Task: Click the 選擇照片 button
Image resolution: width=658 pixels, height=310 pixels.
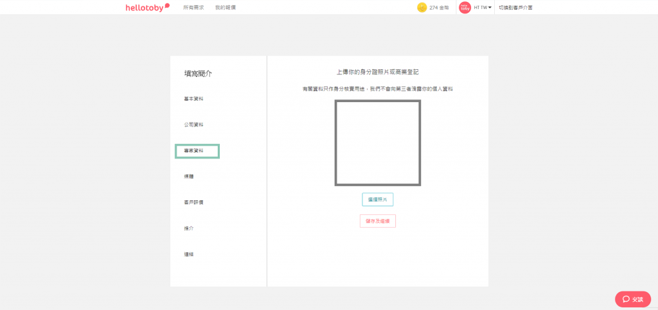Action: coord(377,200)
